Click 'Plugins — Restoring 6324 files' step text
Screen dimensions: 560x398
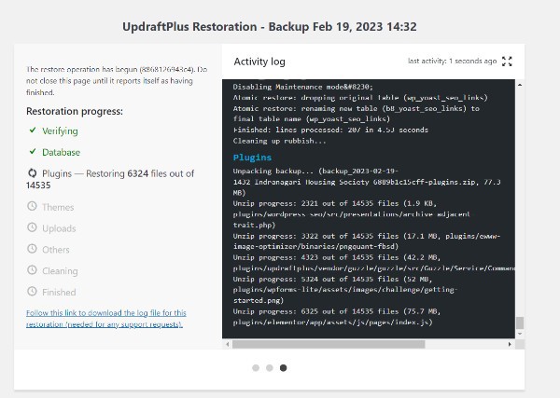click(x=110, y=179)
